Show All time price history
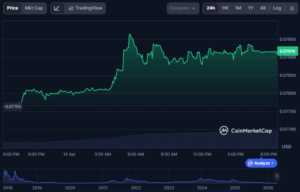Viewport: 300px width, 192px height. pyautogui.click(x=262, y=8)
